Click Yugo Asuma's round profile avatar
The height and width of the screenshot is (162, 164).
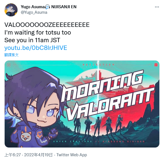click(11, 10)
